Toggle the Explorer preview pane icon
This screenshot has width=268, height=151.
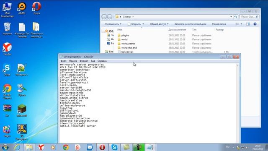tap(248, 24)
